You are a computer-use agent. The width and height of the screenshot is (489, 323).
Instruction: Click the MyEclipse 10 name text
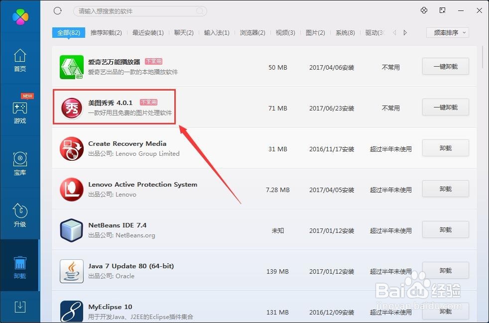coord(110,307)
